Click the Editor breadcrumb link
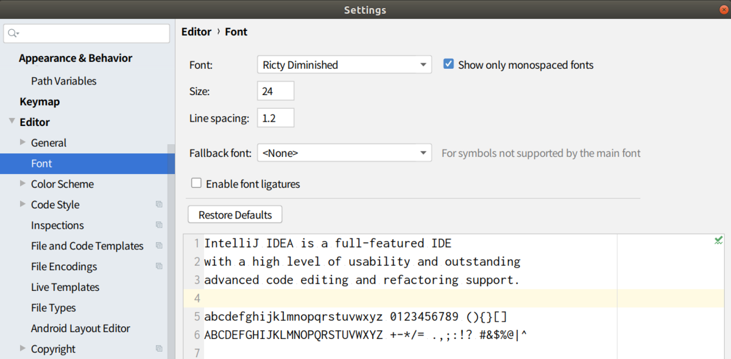The image size is (731, 359). pyautogui.click(x=196, y=32)
